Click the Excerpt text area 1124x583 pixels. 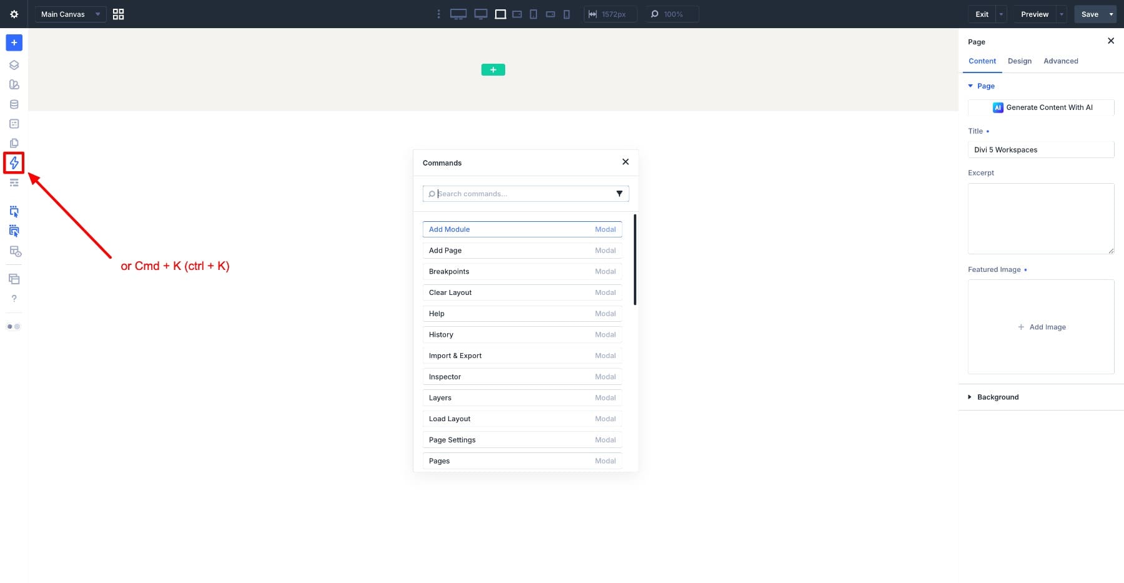point(1041,219)
